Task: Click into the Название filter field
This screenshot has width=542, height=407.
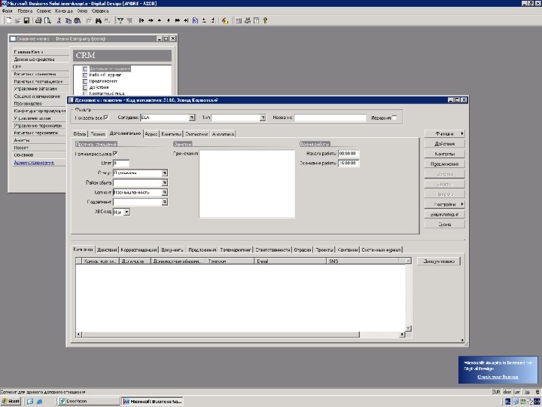Action: (330, 118)
